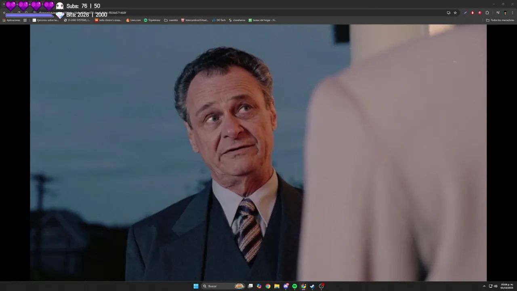Open the 'cuentito' bookmark folder
The height and width of the screenshot is (291, 517).
pyautogui.click(x=171, y=20)
